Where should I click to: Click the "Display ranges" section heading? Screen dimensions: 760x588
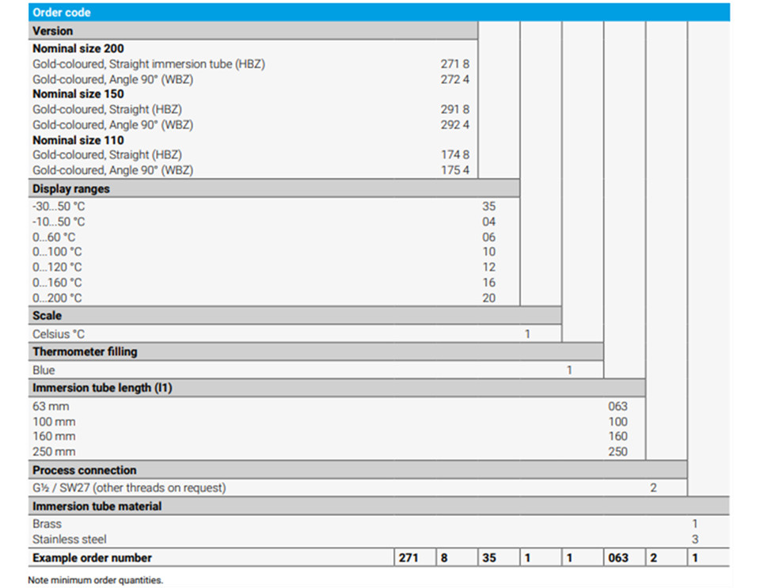click(x=70, y=189)
